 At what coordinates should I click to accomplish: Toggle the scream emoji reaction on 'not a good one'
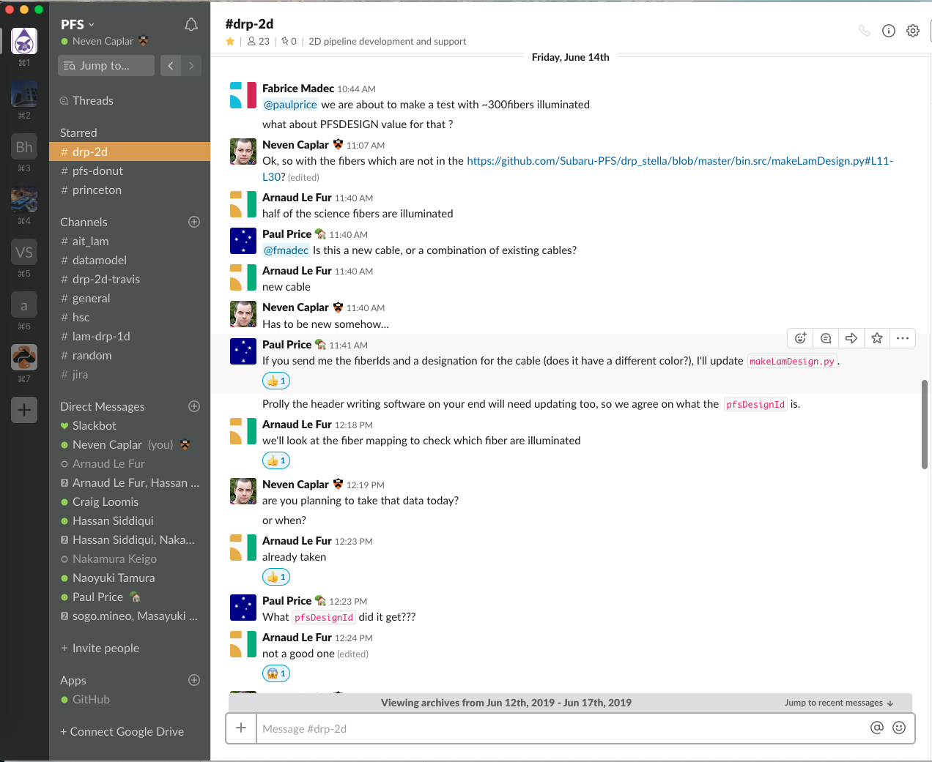(x=276, y=673)
